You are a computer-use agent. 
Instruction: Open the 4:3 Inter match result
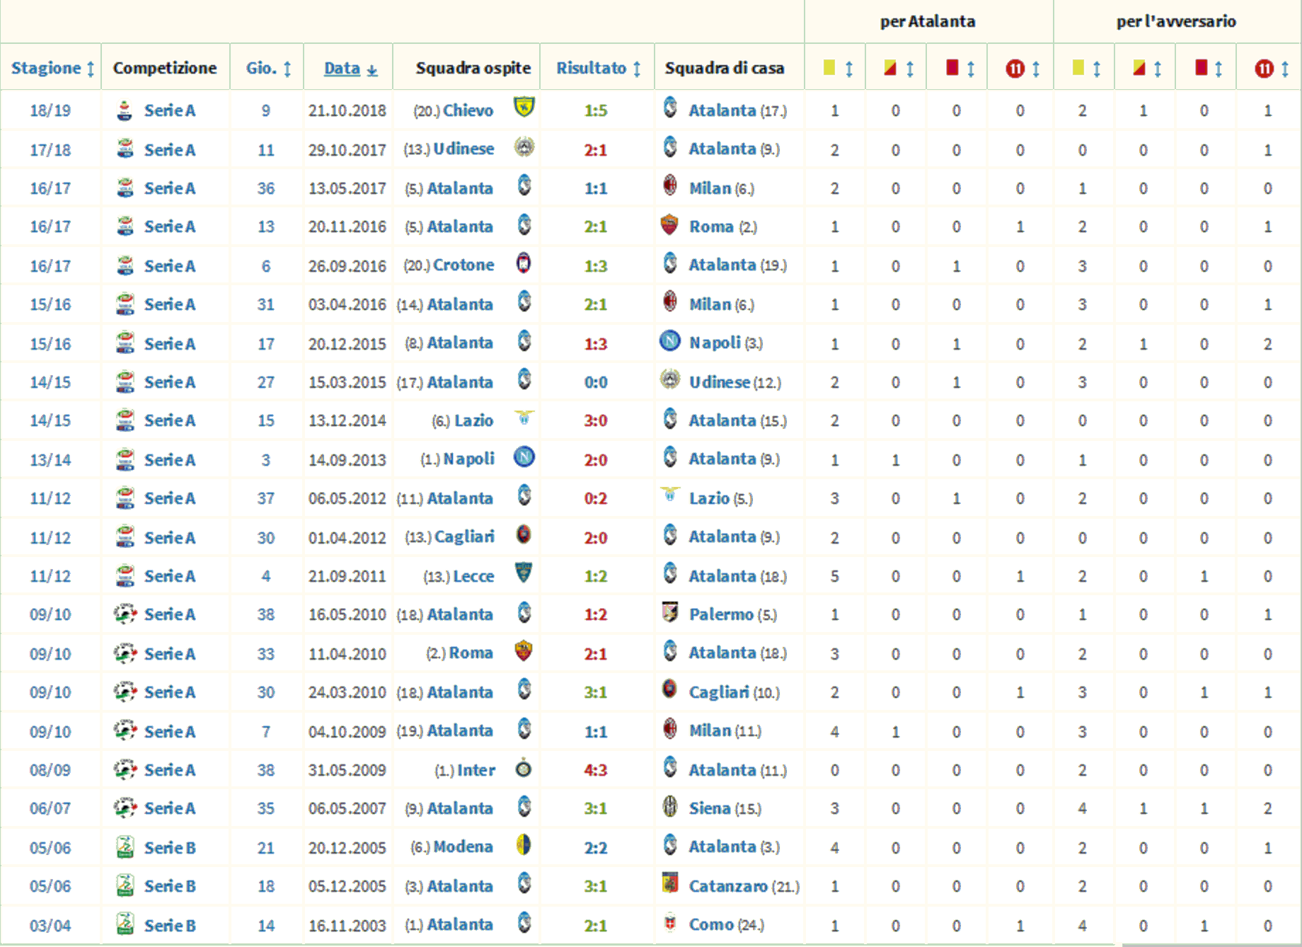point(596,770)
